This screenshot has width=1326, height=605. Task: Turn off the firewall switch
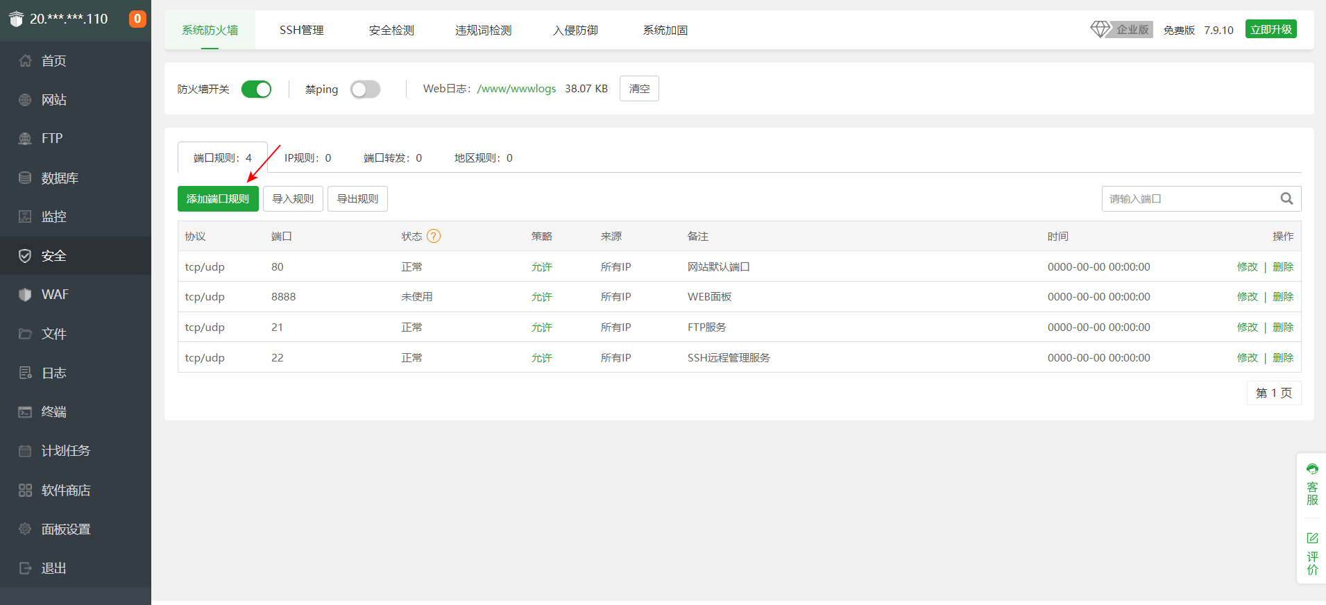point(256,90)
